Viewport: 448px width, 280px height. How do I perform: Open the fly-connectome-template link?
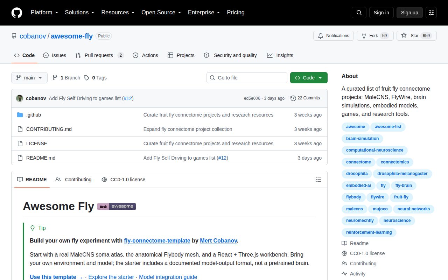coord(157,241)
